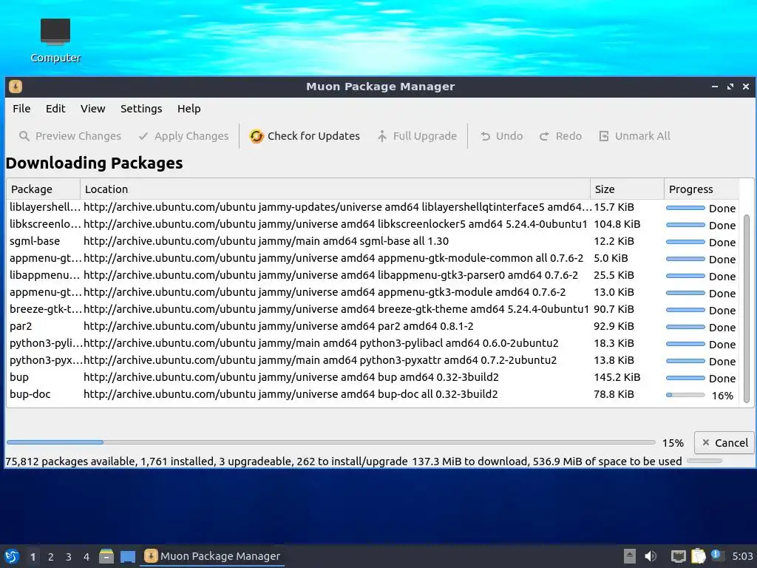Open the Lubuntu start menu icon
Viewport: 757px width, 568px height.
[12, 556]
